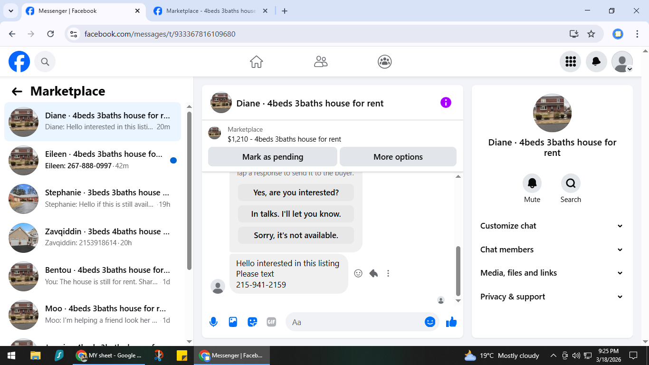
Task: Open MY sheet Google taskbar window
Action: (x=109, y=355)
